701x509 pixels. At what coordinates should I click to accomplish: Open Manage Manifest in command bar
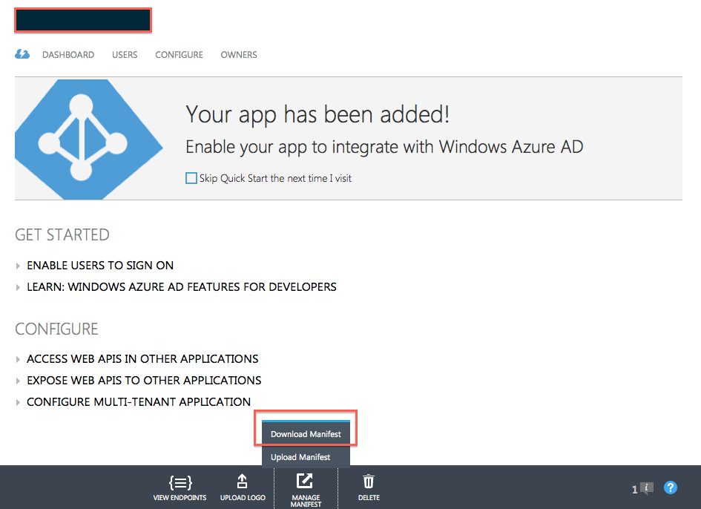click(x=306, y=490)
